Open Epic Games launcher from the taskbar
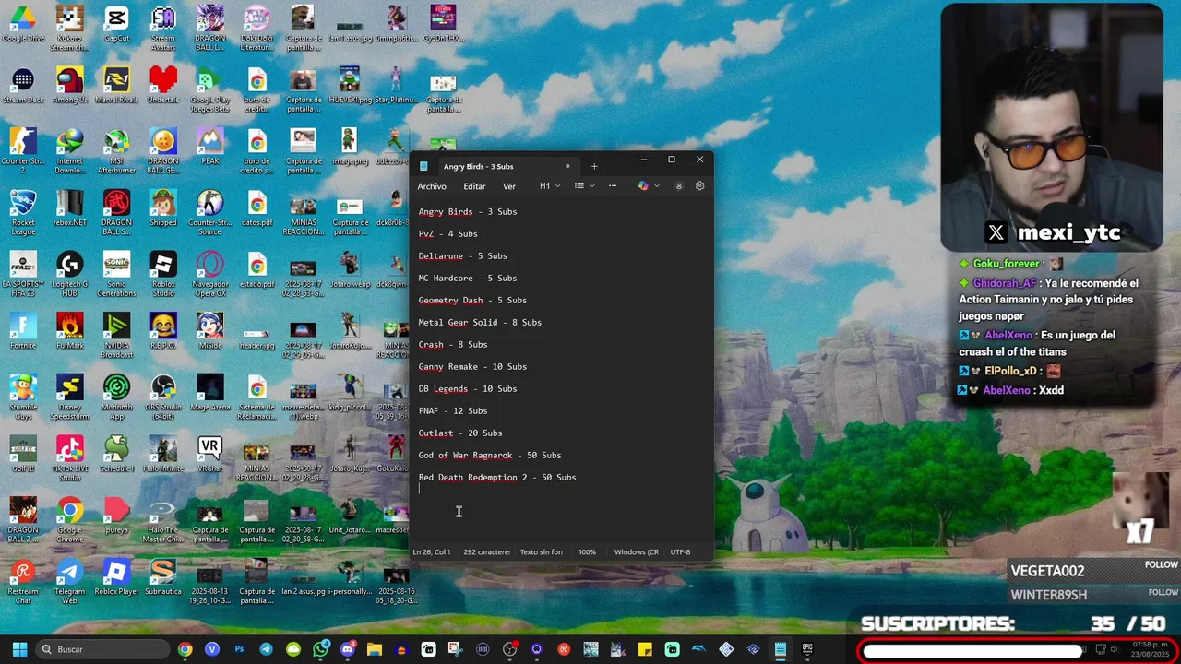This screenshot has height=664, width=1181. pyautogui.click(x=807, y=649)
